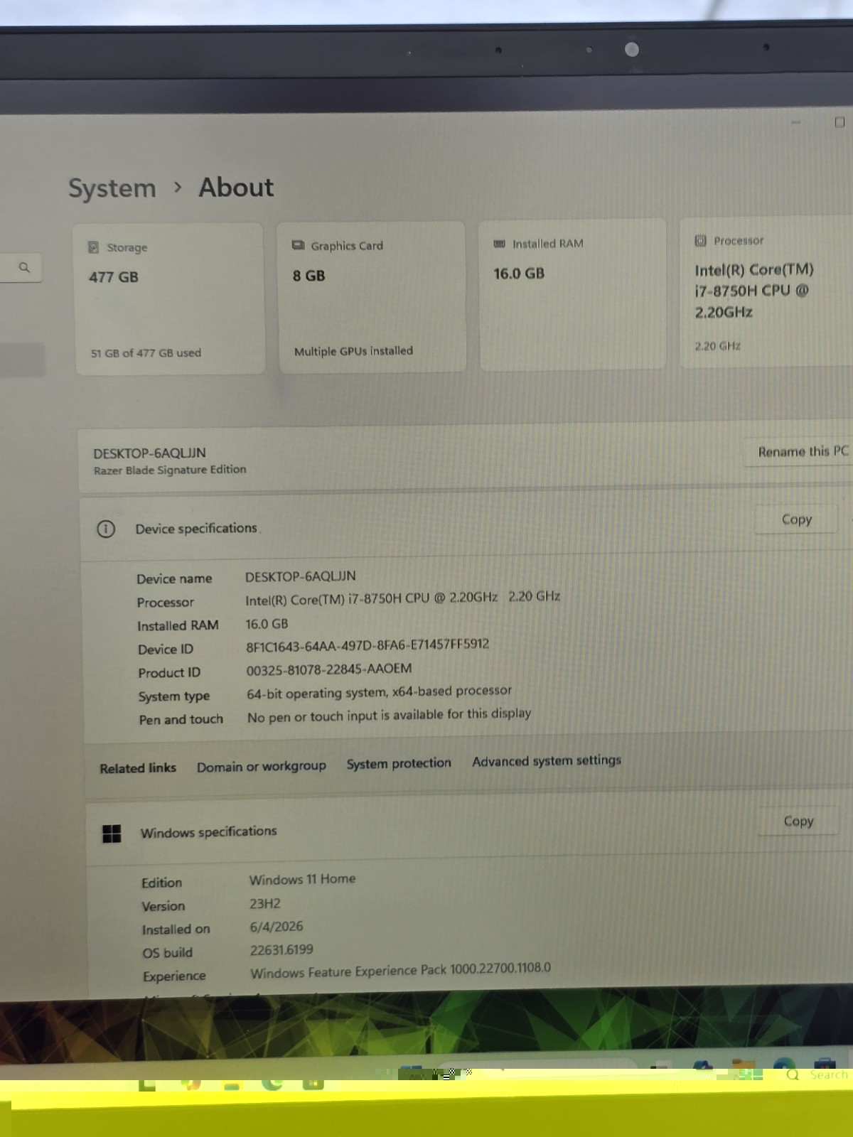This screenshot has height=1137, width=853.
Task: Click the Device specifications info icon
Action: coord(106,529)
